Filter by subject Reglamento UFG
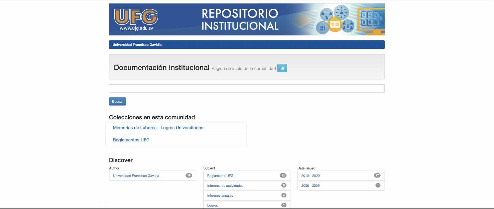The image size is (494, 209). pyautogui.click(x=220, y=175)
